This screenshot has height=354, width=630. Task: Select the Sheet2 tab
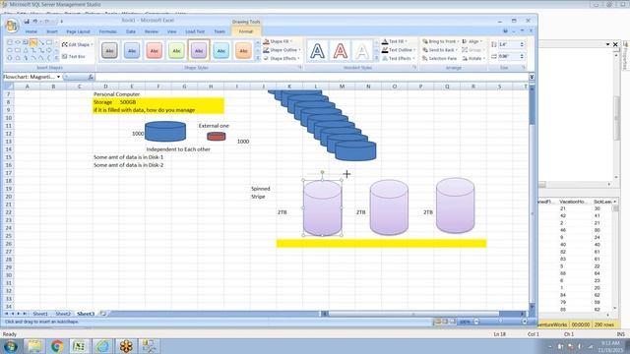pos(63,314)
